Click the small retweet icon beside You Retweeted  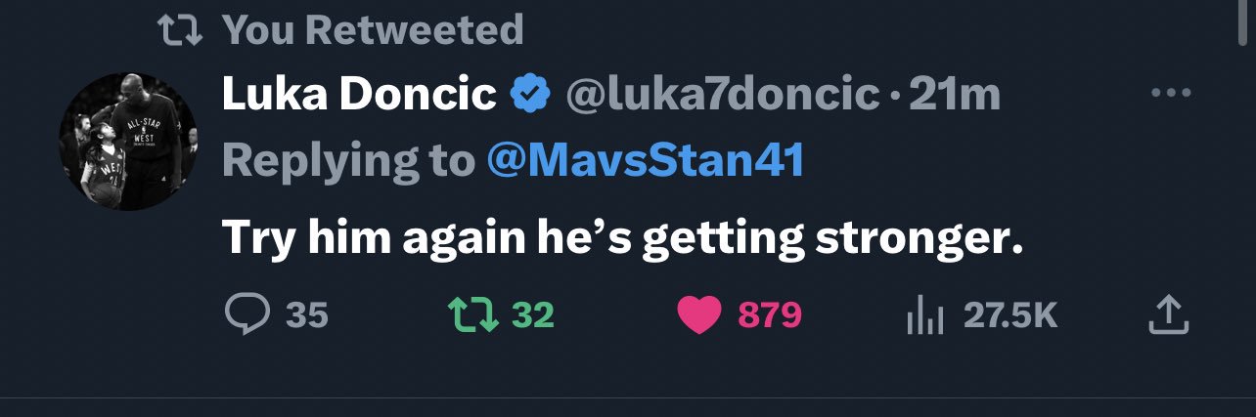click(180, 30)
